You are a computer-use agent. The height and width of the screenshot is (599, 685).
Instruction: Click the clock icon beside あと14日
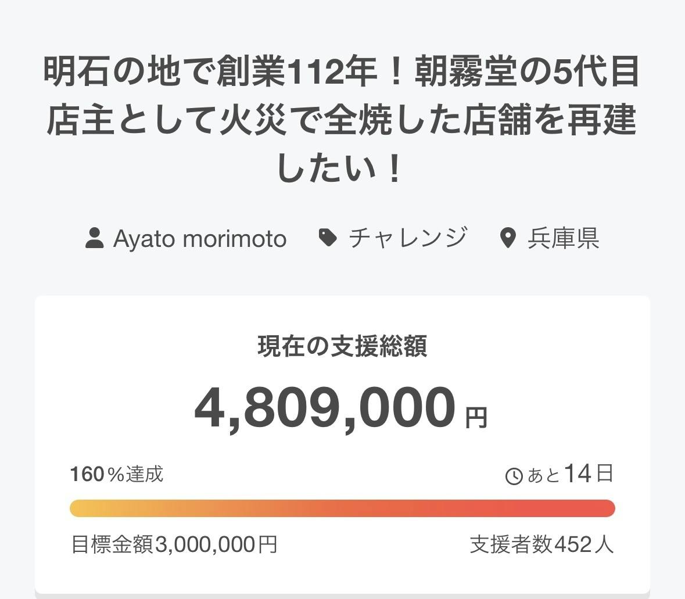[x=514, y=476]
